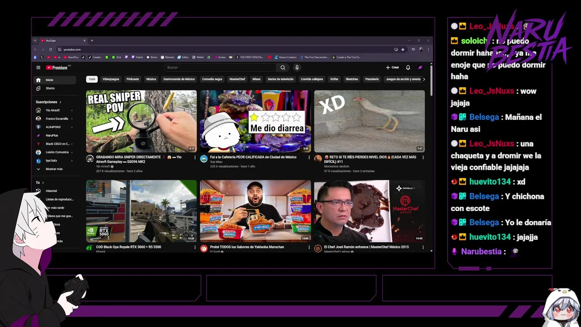The image size is (581, 327).
Task: Expand Mostrar más subscriptions
Action: (x=55, y=169)
